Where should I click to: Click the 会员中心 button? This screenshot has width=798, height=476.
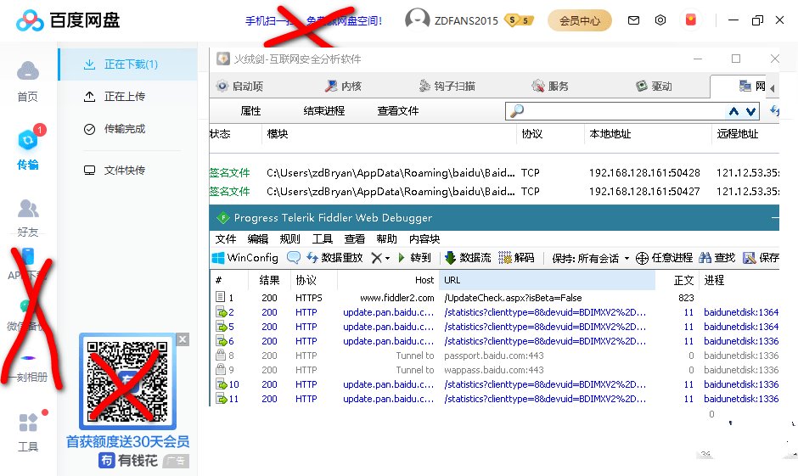coord(580,20)
